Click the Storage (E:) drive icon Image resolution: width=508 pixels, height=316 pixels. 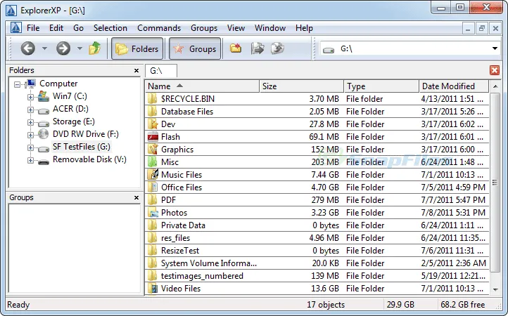coord(44,124)
